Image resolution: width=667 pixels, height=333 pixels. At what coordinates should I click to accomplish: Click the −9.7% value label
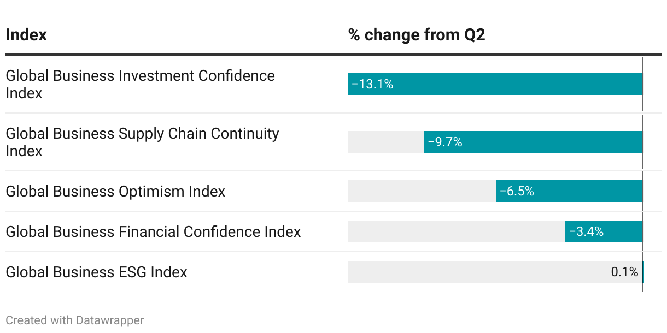click(445, 142)
